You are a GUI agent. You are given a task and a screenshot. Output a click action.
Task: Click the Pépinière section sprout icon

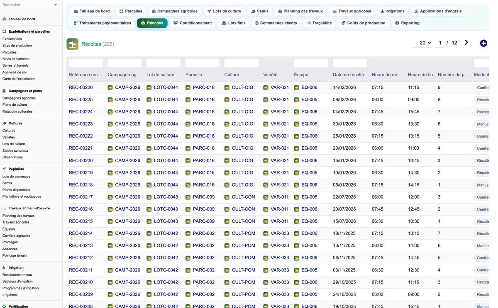5,169
